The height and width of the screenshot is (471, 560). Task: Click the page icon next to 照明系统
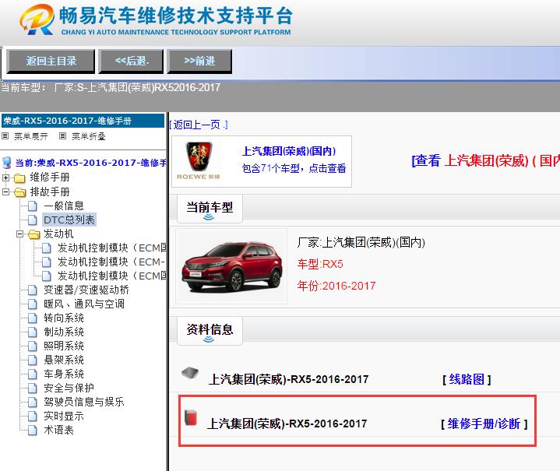pyautogui.click(x=33, y=346)
